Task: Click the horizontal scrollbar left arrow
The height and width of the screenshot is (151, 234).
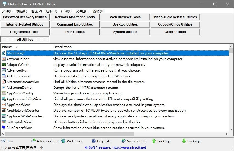Action: click(3, 134)
